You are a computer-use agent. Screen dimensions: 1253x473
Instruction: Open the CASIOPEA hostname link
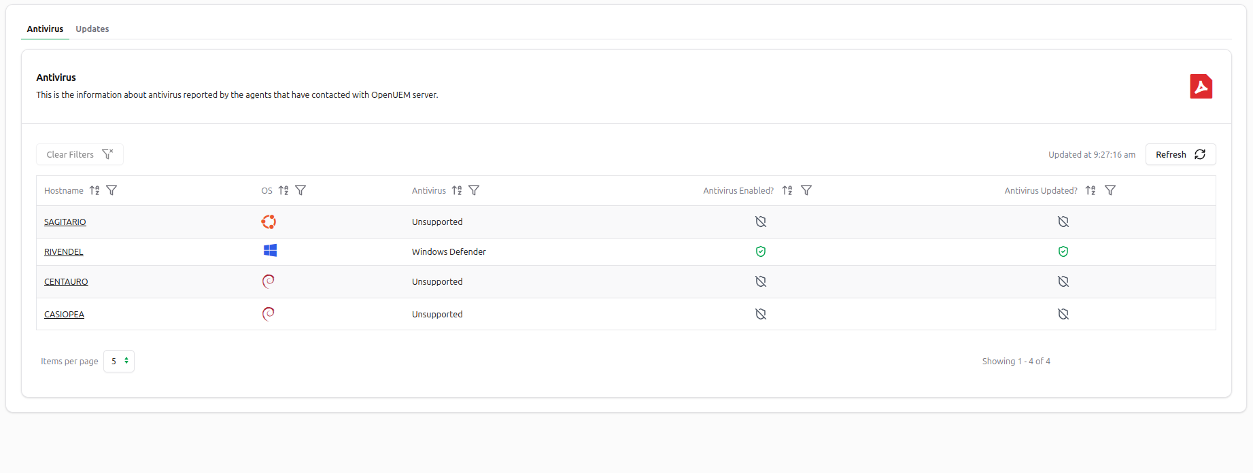[x=64, y=314]
